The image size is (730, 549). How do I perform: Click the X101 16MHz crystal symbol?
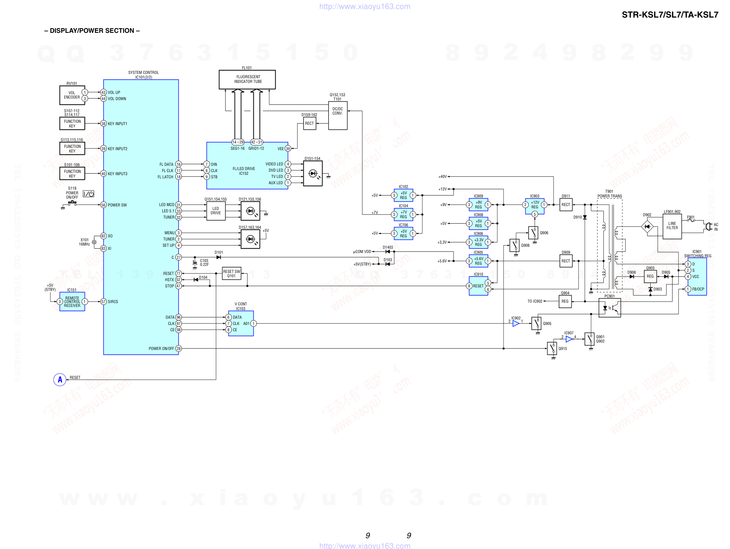[x=94, y=242]
